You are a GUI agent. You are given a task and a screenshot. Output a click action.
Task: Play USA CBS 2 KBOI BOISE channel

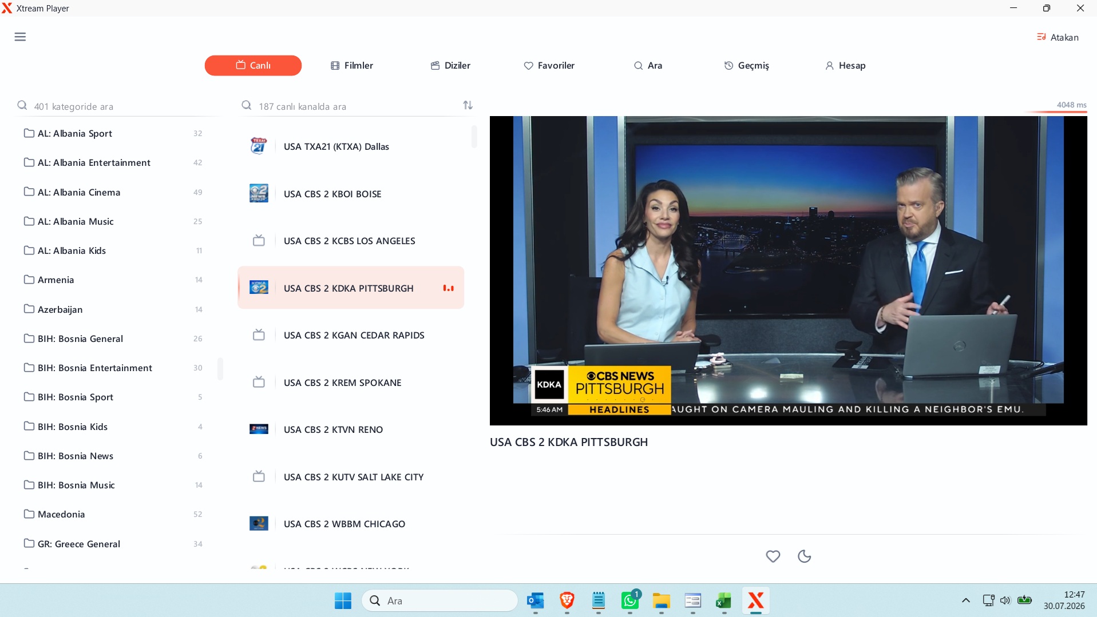point(351,194)
